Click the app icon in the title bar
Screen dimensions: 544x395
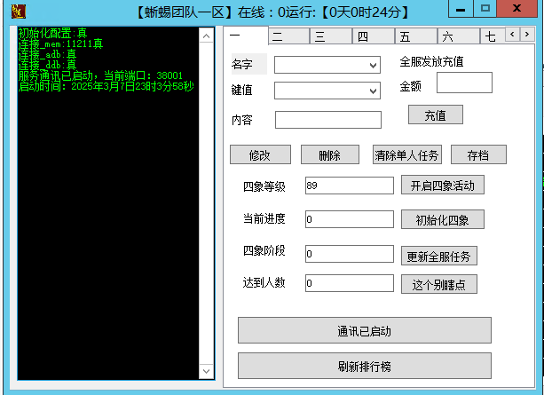[x=12, y=11]
